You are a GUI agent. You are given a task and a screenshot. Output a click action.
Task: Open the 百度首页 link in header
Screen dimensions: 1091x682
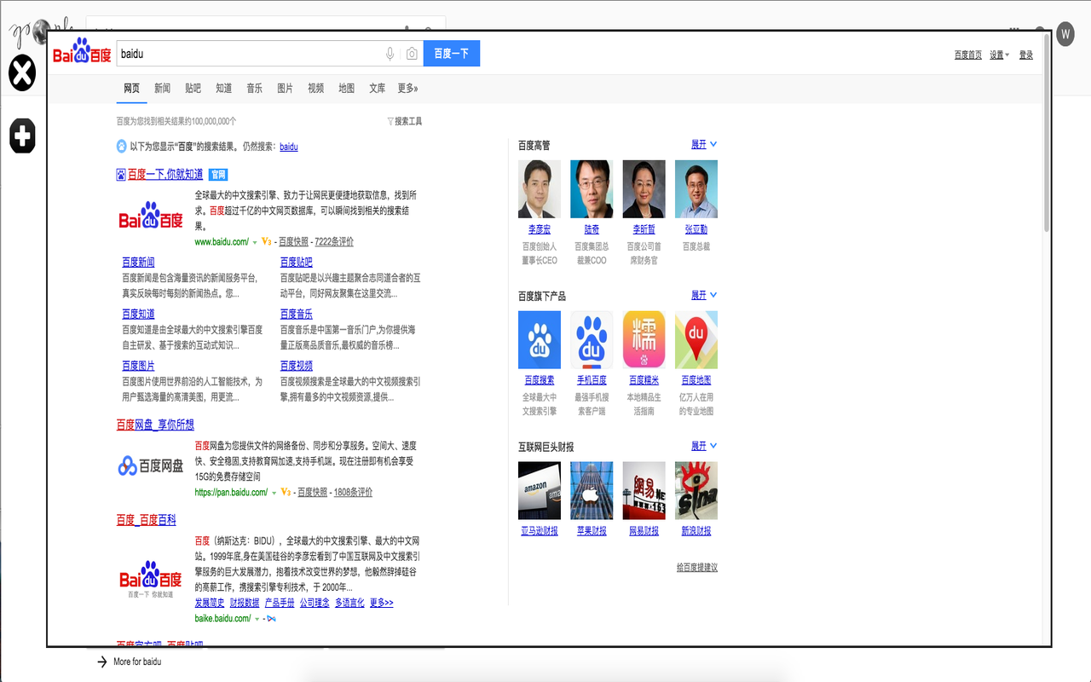click(x=968, y=55)
